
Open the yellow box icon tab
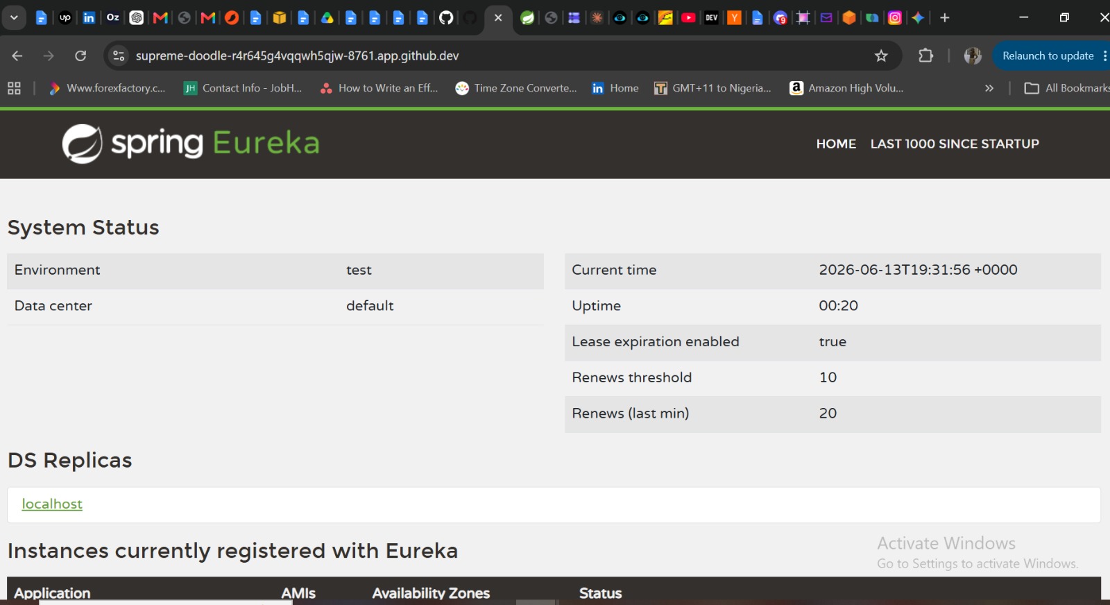point(279,18)
